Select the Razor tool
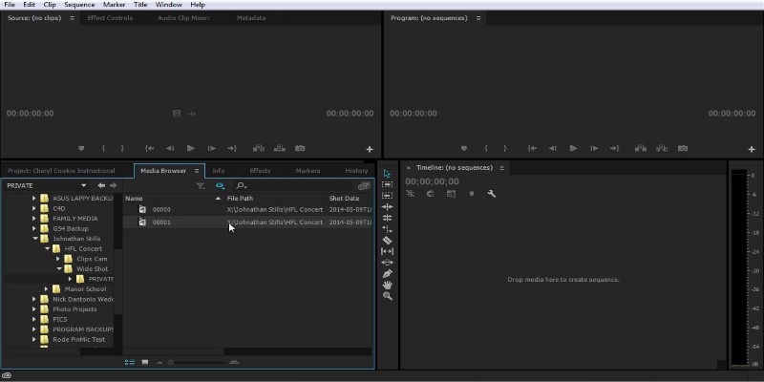Screen dimensions: 764x382 pyautogui.click(x=388, y=241)
